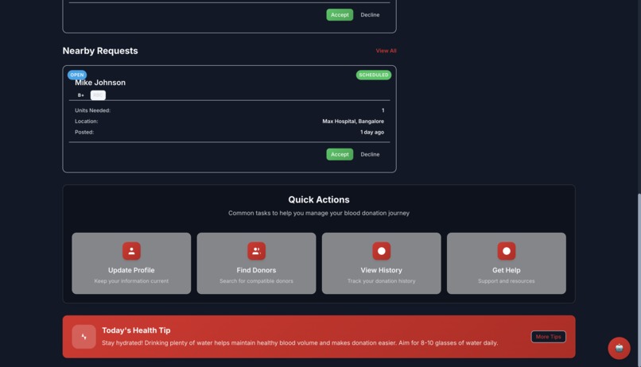Open View All nearby requests link
Image resolution: width=641 pixels, height=367 pixels.
tap(386, 51)
